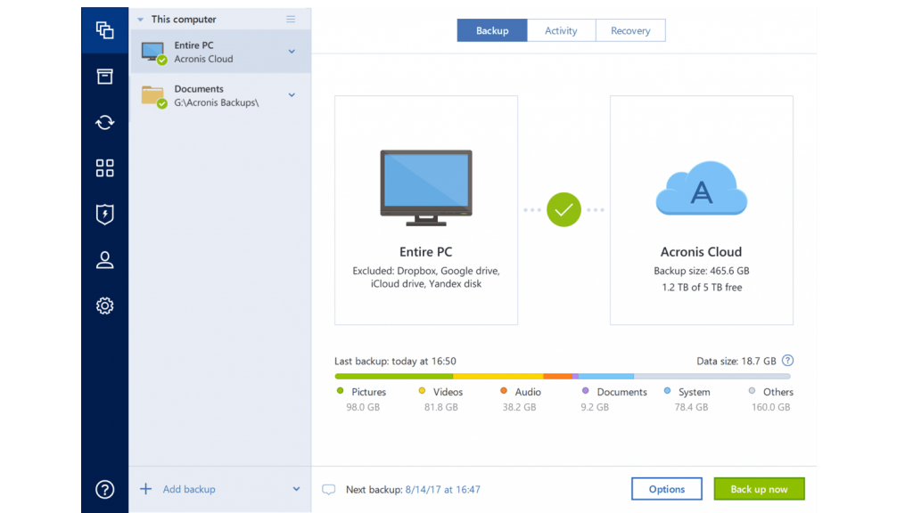
Task: Click the gray Others segment of usage bar
Action: 712,377
